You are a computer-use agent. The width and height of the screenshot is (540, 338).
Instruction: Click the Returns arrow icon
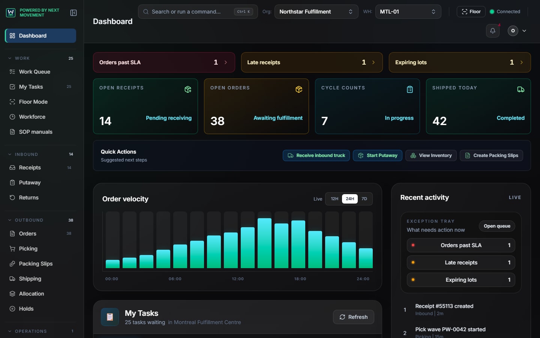12,198
